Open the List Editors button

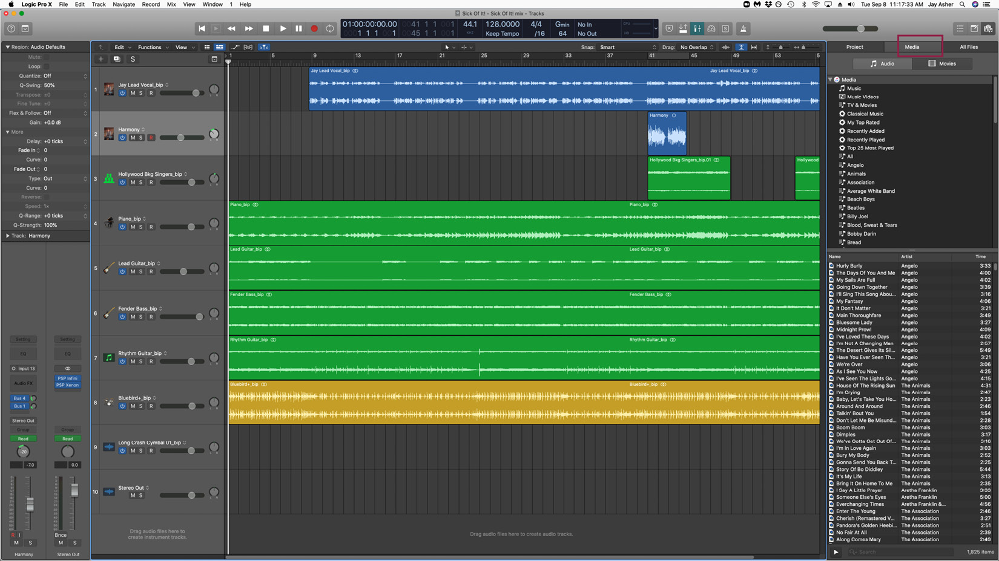(960, 28)
